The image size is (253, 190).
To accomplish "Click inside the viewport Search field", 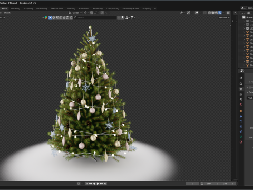I will coord(95,17).
